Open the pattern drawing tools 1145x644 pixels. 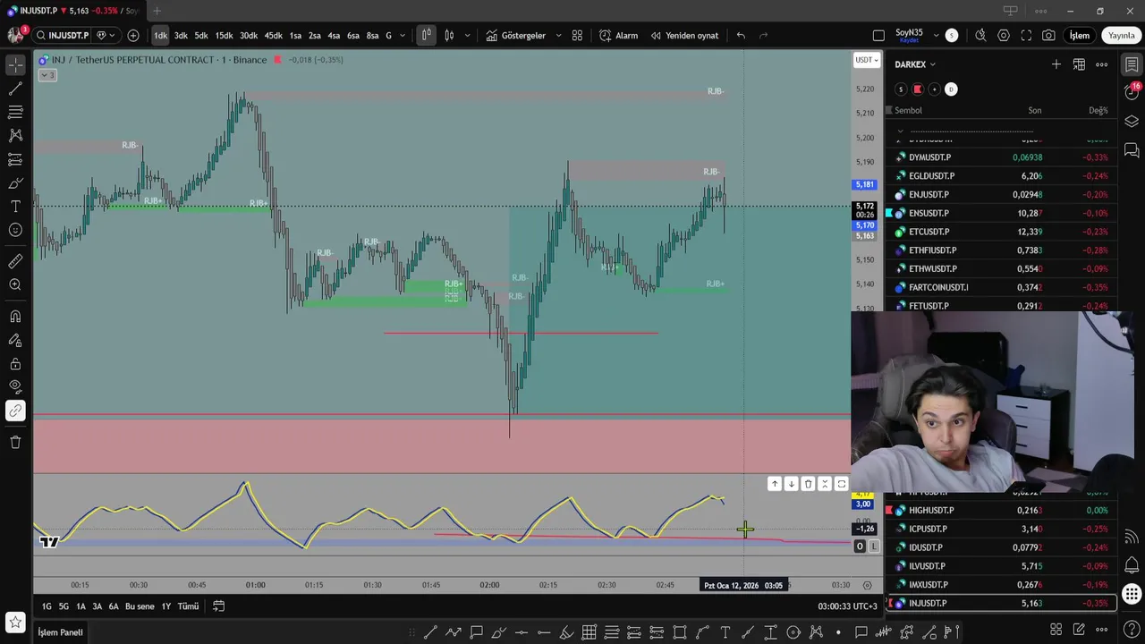(x=15, y=136)
